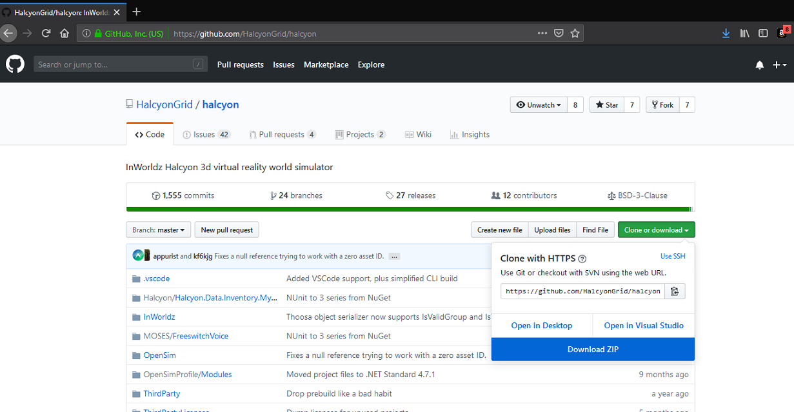Click the browser address bar URL
Viewport: 794px width, 412px height.
coord(245,34)
